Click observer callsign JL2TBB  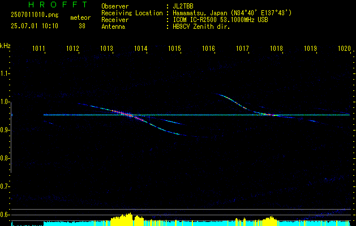tap(183, 6)
